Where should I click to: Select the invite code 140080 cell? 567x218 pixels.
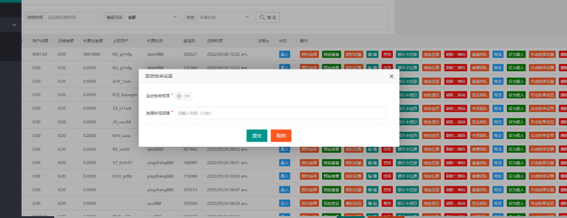coord(190,162)
